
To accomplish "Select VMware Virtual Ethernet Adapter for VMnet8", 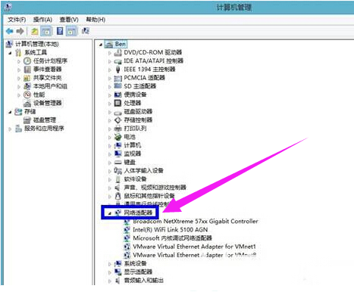I will (195, 255).
